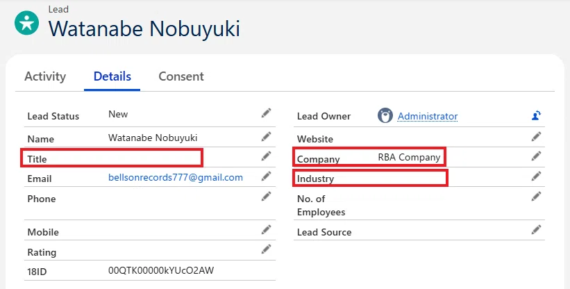Click the edit pencil for Company
This screenshot has height=289, width=570.
536,156
